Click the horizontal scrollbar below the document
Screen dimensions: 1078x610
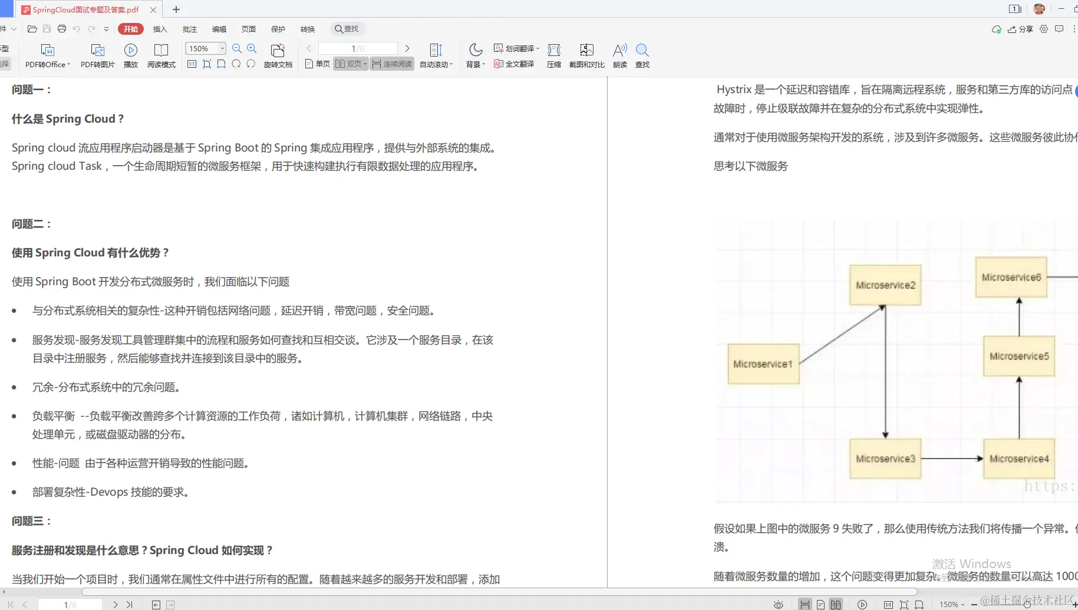coord(499,592)
